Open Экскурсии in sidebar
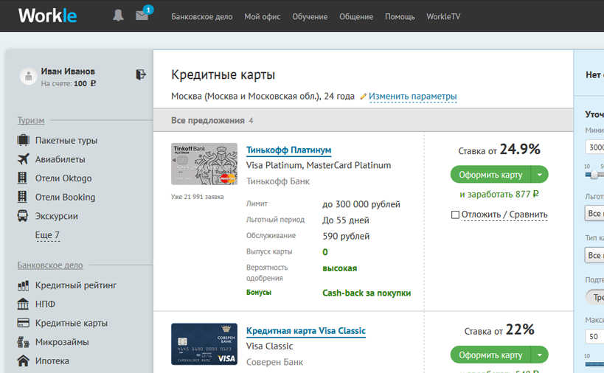This screenshot has width=604, height=373. (x=57, y=216)
